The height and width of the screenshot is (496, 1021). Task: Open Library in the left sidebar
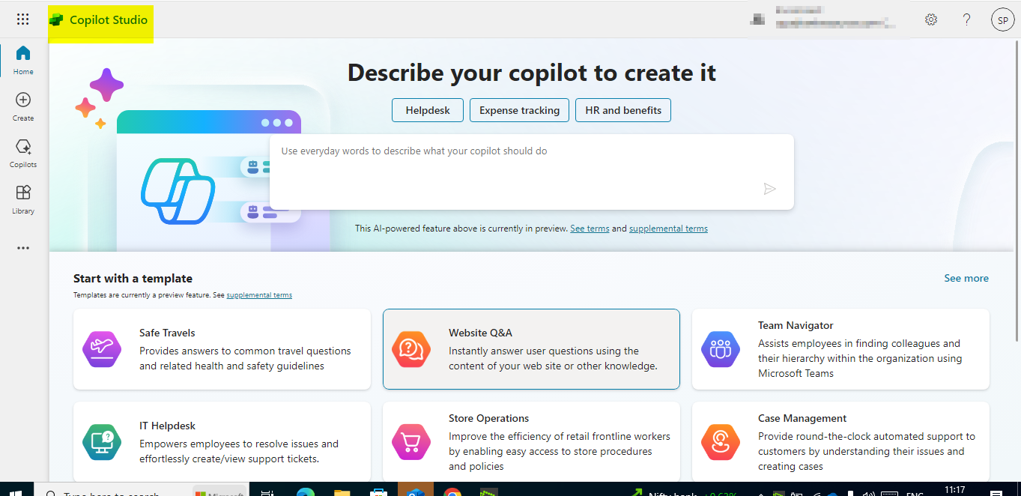pyautogui.click(x=23, y=199)
